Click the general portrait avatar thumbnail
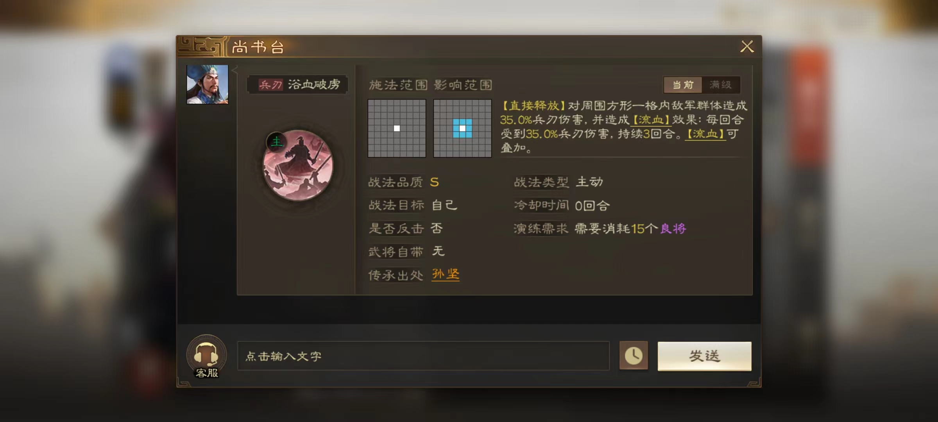This screenshot has height=422, width=938. (207, 84)
